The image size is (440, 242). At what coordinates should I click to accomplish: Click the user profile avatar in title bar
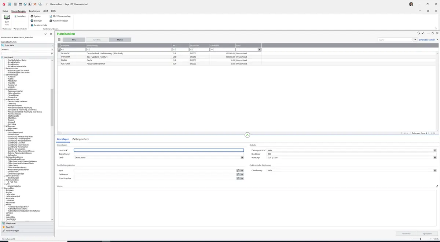coord(411,4)
